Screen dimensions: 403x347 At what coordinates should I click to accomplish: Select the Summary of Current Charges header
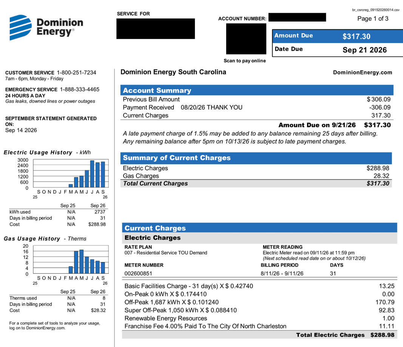[256, 158]
